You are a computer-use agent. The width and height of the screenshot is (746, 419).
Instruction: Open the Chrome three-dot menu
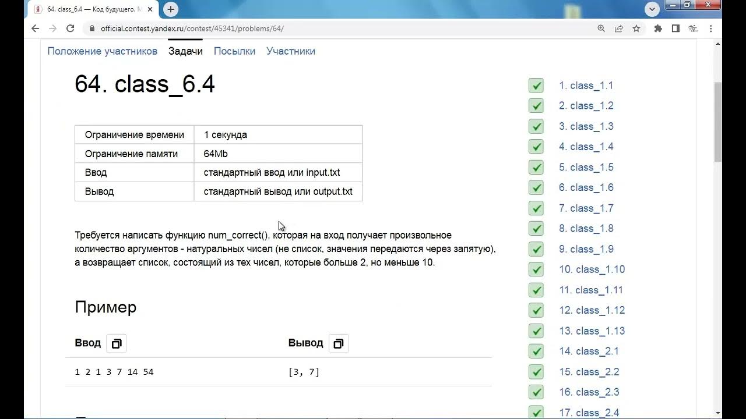click(x=710, y=28)
